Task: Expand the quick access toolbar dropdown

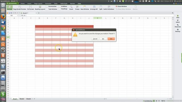Action: pos(19,13)
